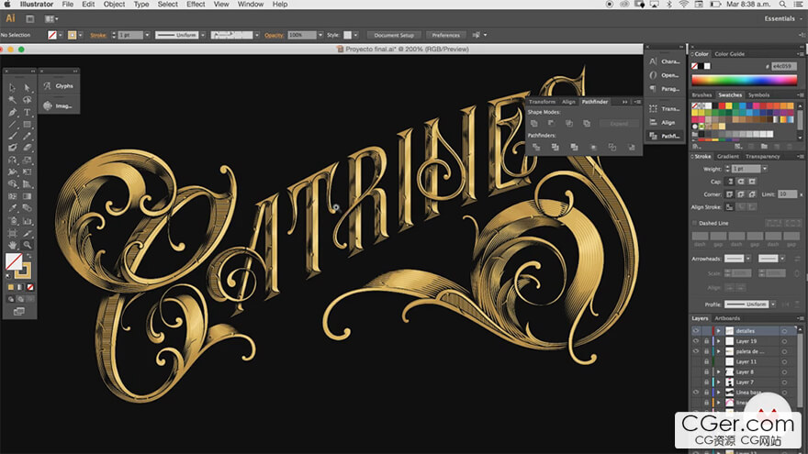Select the Rectangle tool
The height and width of the screenshot is (454, 808).
click(27, 124)
